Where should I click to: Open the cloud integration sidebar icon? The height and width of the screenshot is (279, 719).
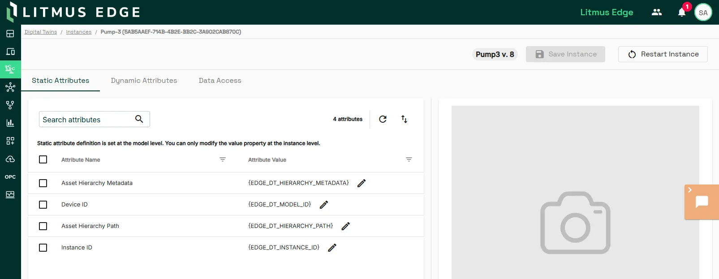pyautogui.click(x=10, y=159)
